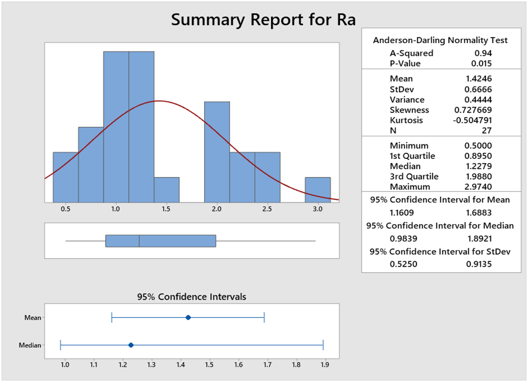Click the 2.5 tick label on histogram axis

268,209
